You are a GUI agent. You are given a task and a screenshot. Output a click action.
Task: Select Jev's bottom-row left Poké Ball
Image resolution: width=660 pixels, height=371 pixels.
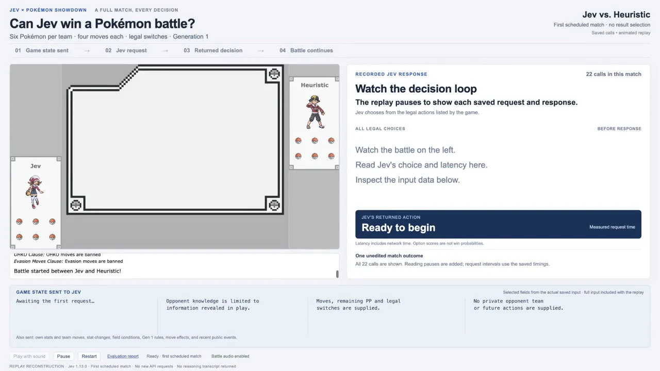click(x=19, y=237)
